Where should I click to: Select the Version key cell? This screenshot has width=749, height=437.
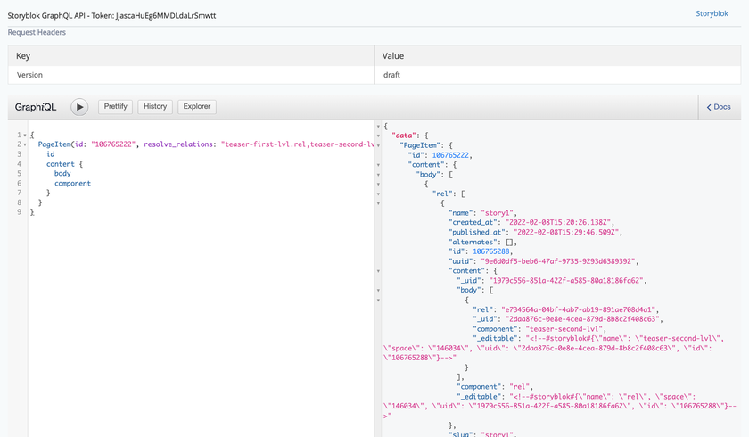[30, 76]
